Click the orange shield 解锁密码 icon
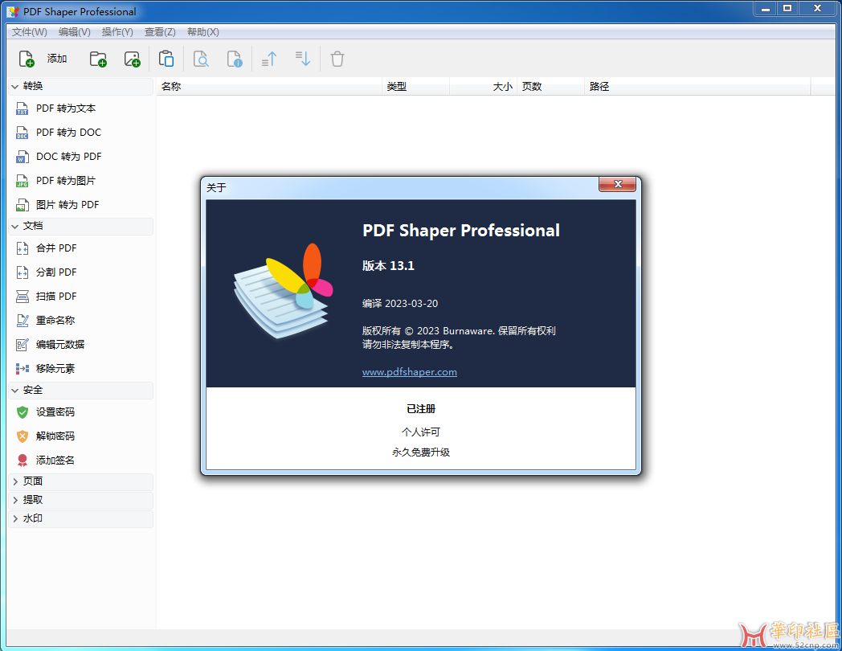Screen dimensions: 842x651 click(22, 436)
